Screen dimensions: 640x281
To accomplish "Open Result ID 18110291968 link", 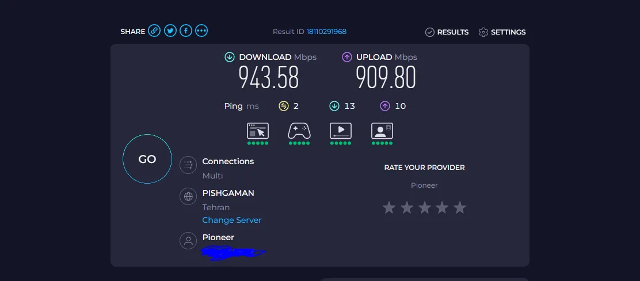I will tap(326, 32).
